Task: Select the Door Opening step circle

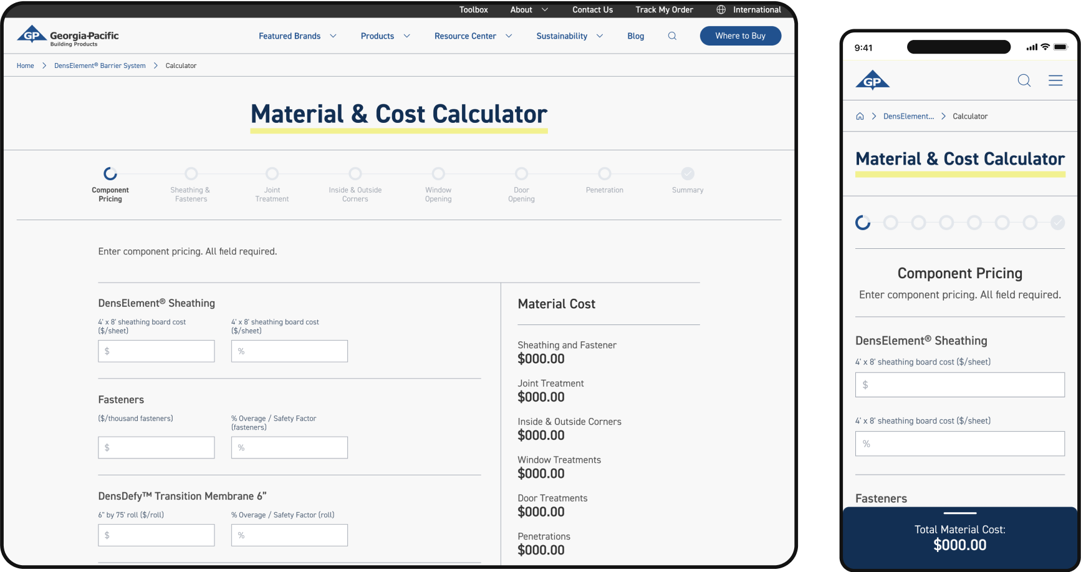Action: pyautogui.click(x=521, y=173)
